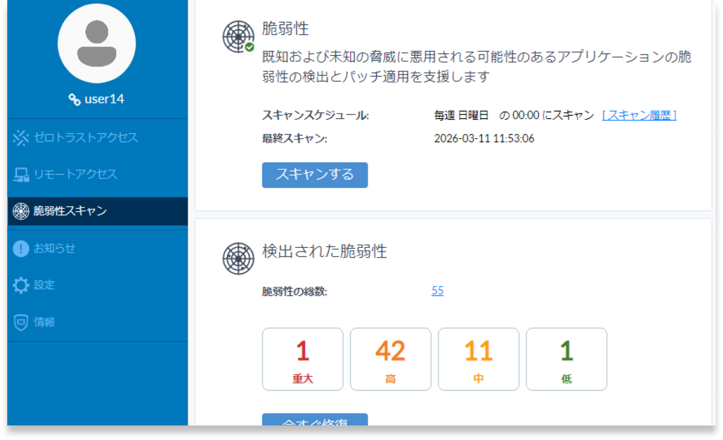Click the 検出された脆弱性 heading

325,252
